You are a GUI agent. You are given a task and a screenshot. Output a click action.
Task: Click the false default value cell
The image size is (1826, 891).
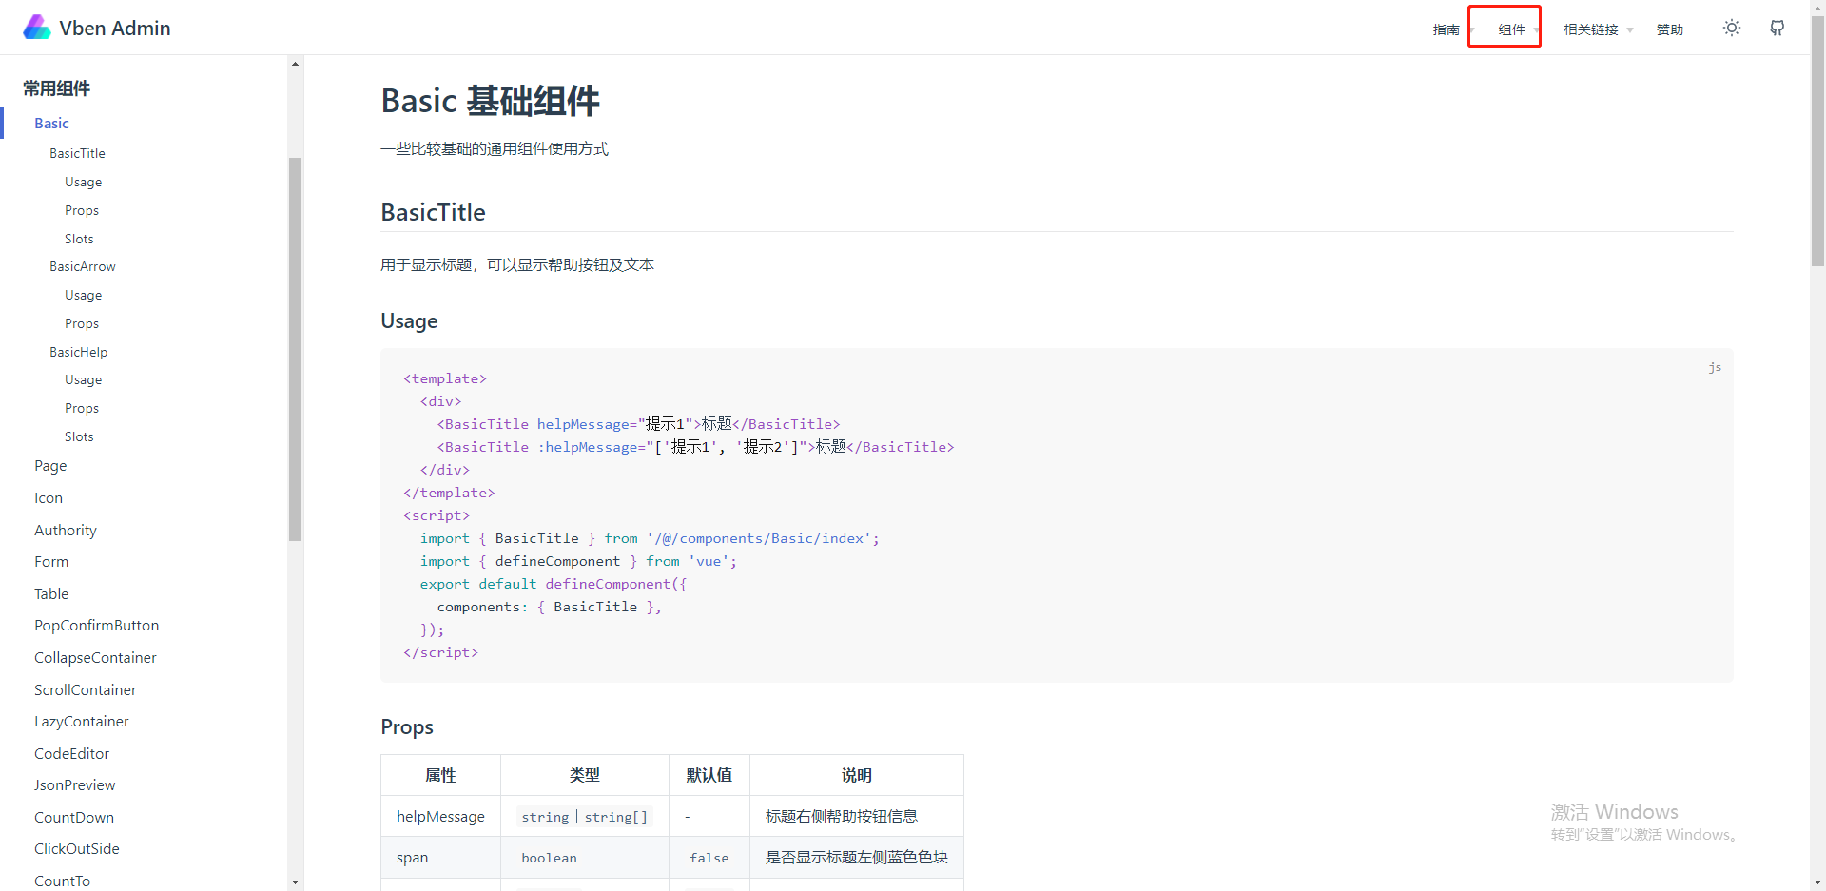(x=709, y=858)
